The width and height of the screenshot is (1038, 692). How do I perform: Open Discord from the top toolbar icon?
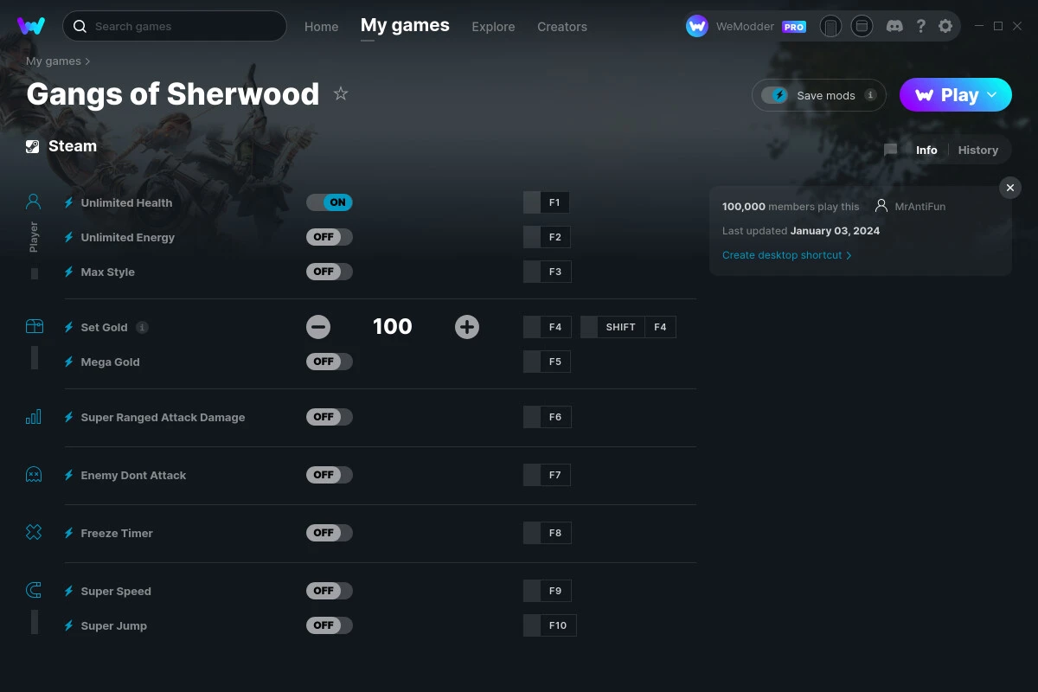click(894, 26)
